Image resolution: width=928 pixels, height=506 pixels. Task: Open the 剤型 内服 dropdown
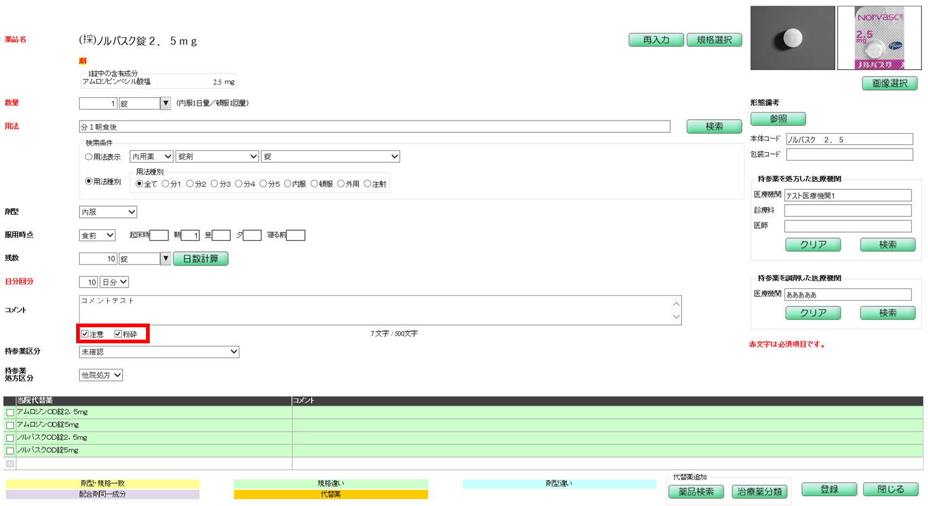(108, 212)
